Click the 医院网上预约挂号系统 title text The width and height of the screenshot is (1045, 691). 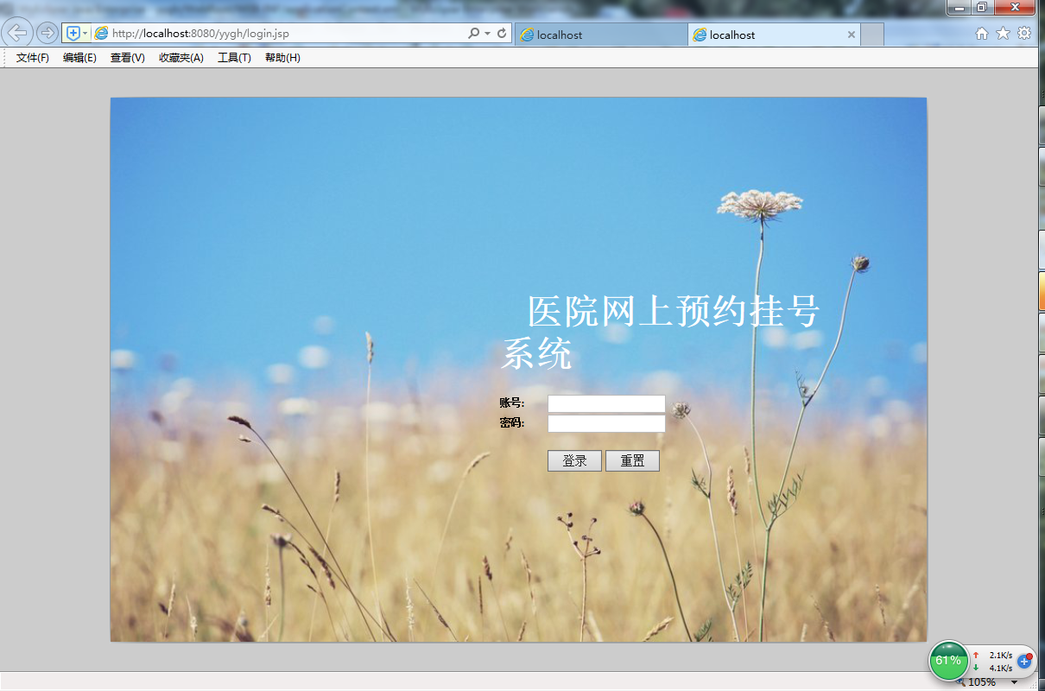(660, 333)
